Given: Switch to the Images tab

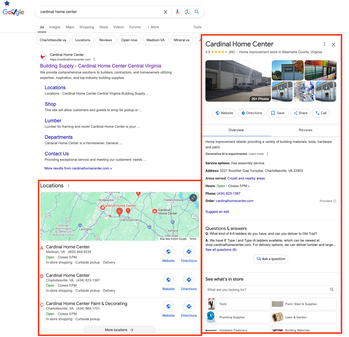Looking at the screenshot, I should [55, 27].
